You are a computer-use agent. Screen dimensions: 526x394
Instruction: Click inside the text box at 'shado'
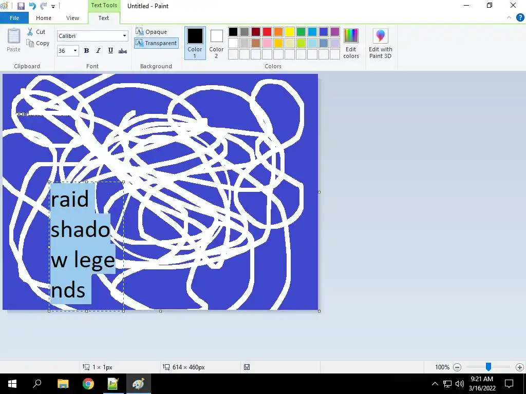pos(80,229)
